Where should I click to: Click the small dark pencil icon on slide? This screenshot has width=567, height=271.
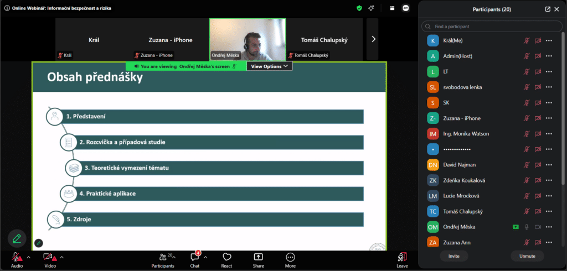point(39,243)
